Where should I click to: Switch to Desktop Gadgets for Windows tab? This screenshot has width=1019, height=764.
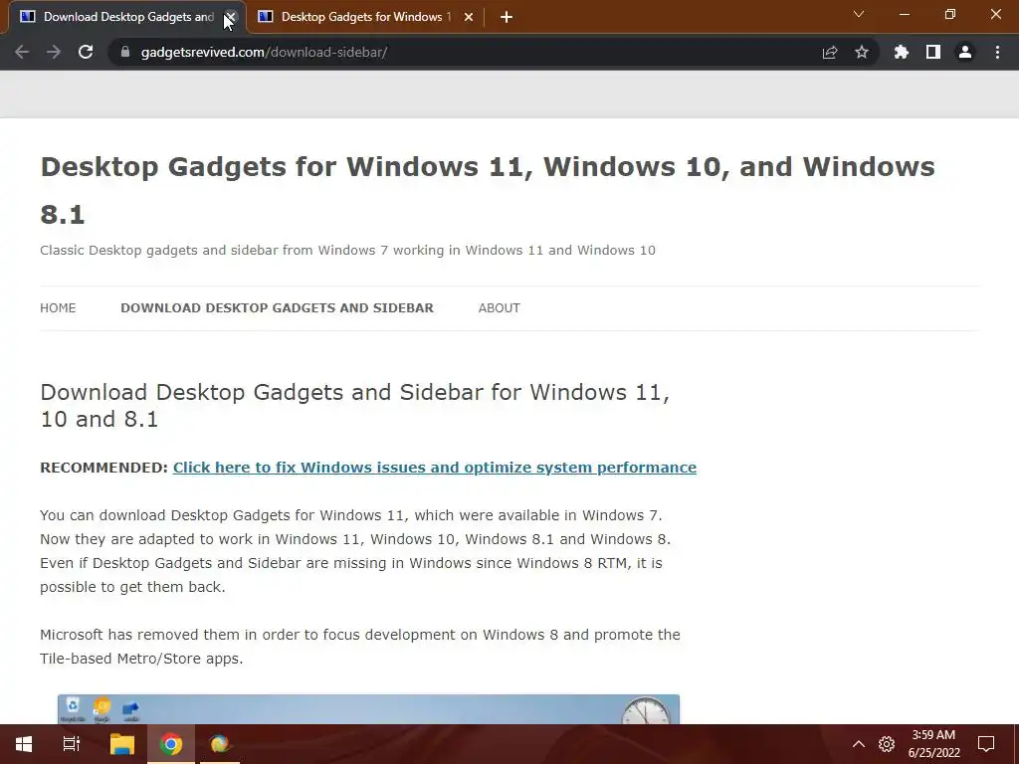click(366, 17)
